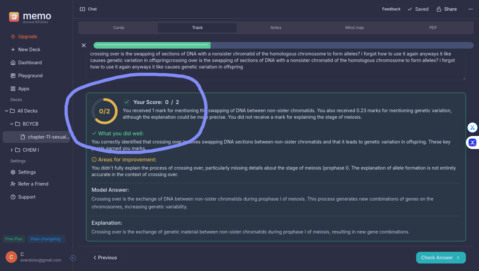Close the study session with X icon
The height and width of the screenshot is (271, 479).
84,45
